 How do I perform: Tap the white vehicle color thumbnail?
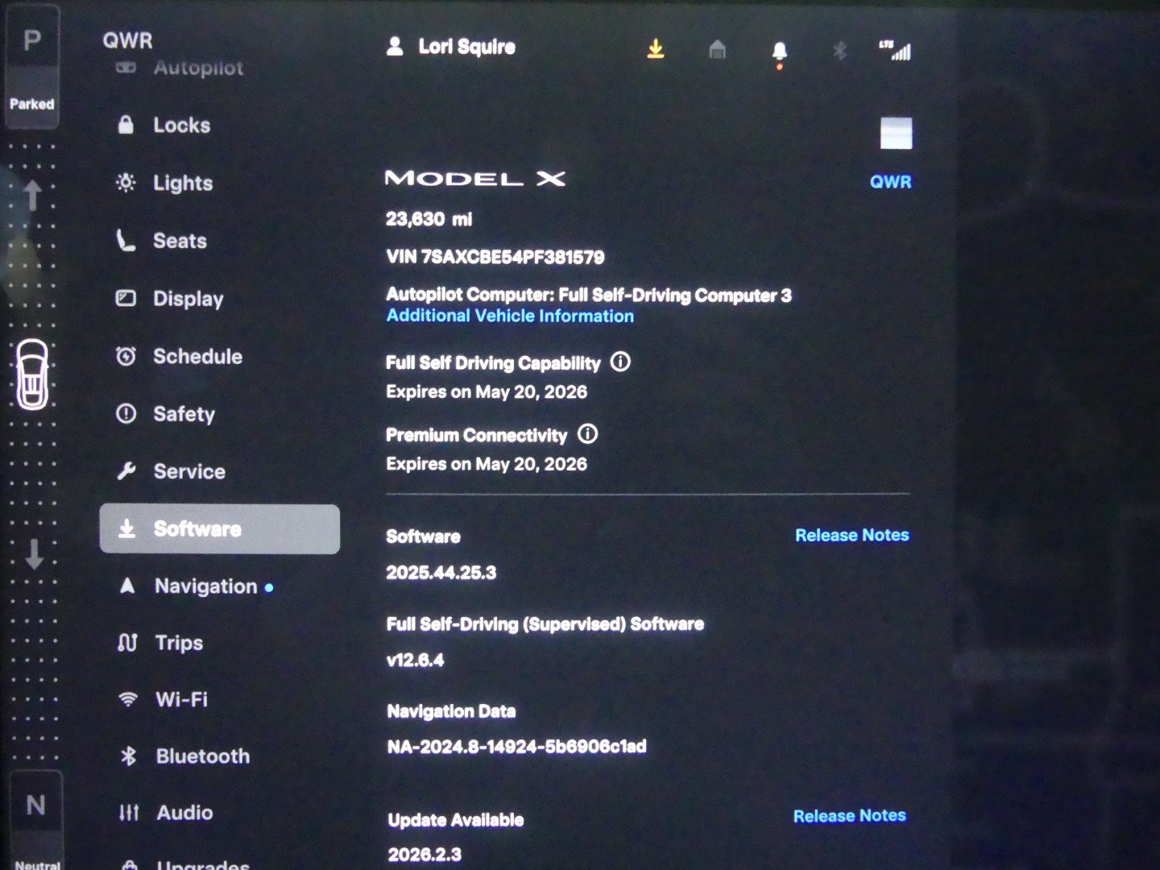(x=896, y=133)
